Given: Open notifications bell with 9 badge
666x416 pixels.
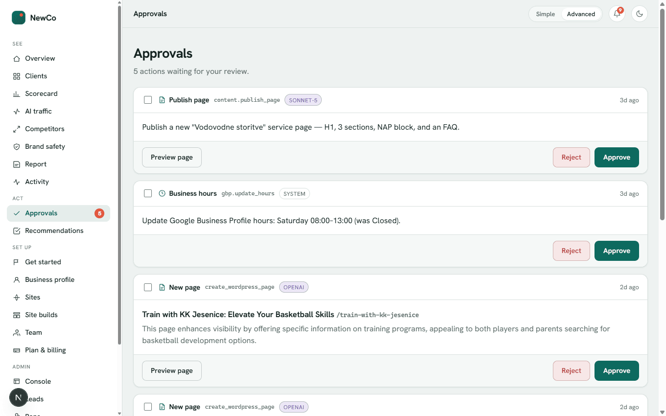Looking at the screenshot, I should pos(617,14).
